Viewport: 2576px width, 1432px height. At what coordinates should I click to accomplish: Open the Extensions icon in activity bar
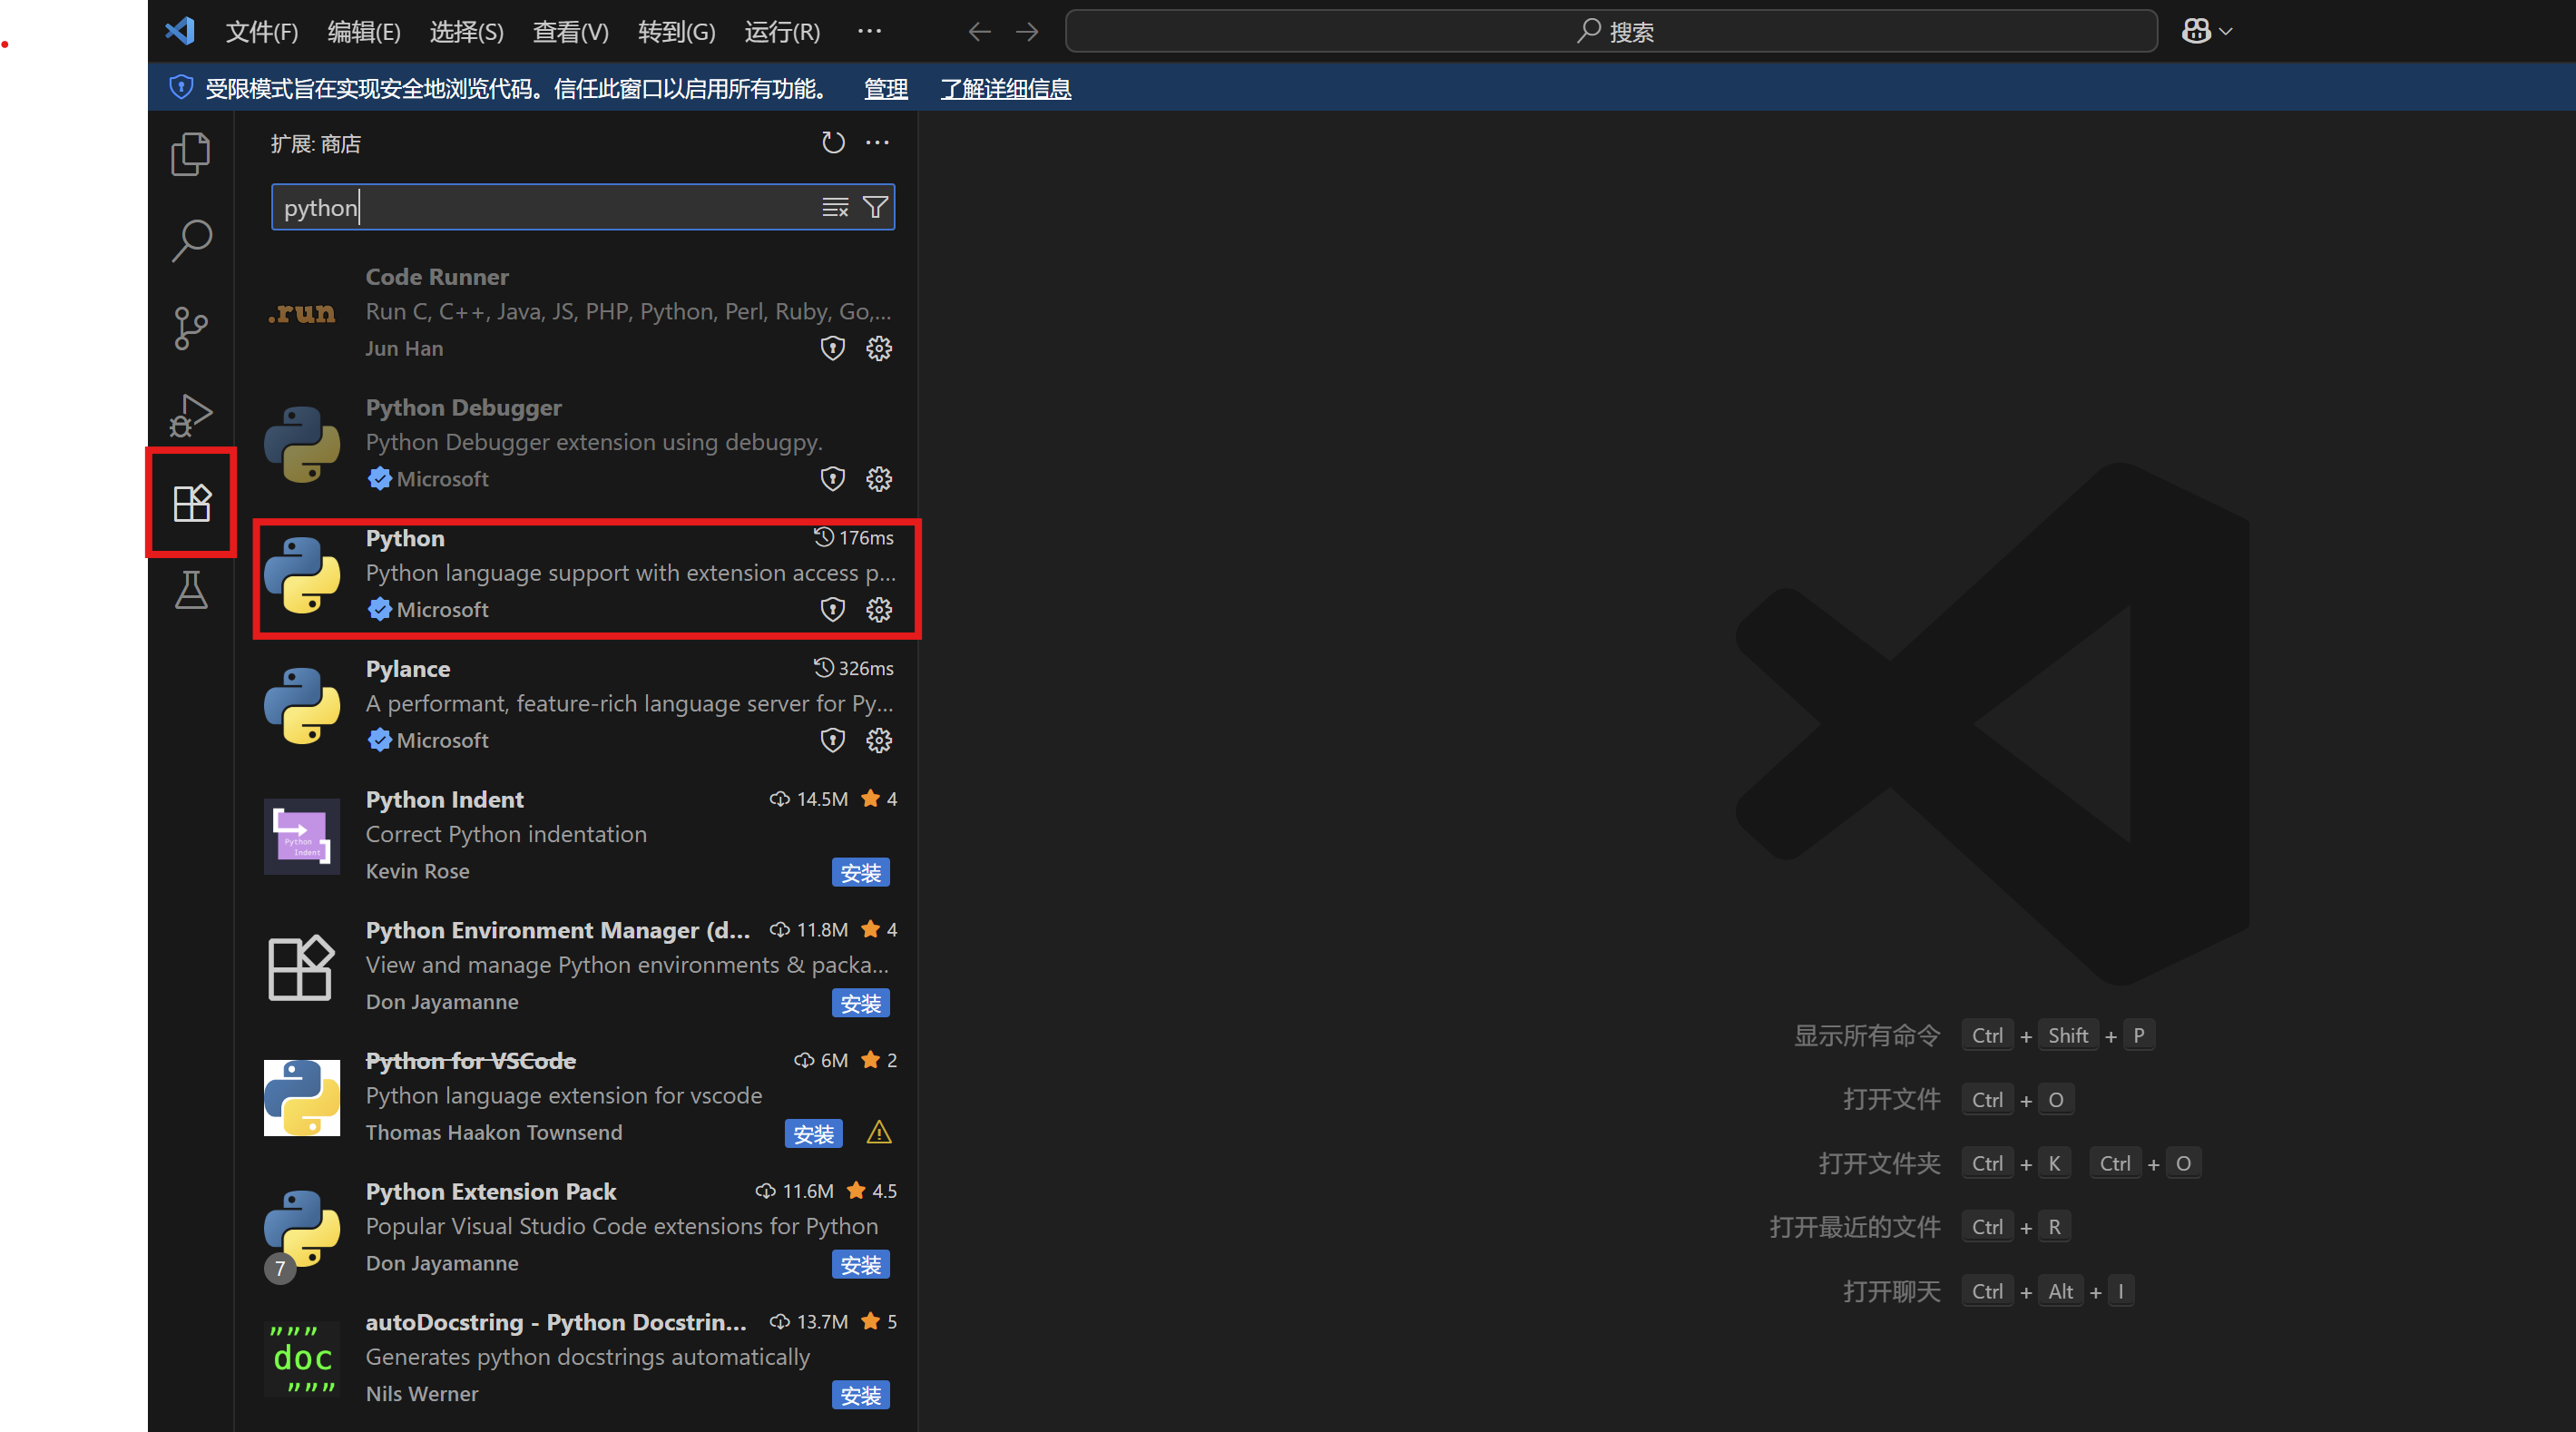(x=190, y=503)
